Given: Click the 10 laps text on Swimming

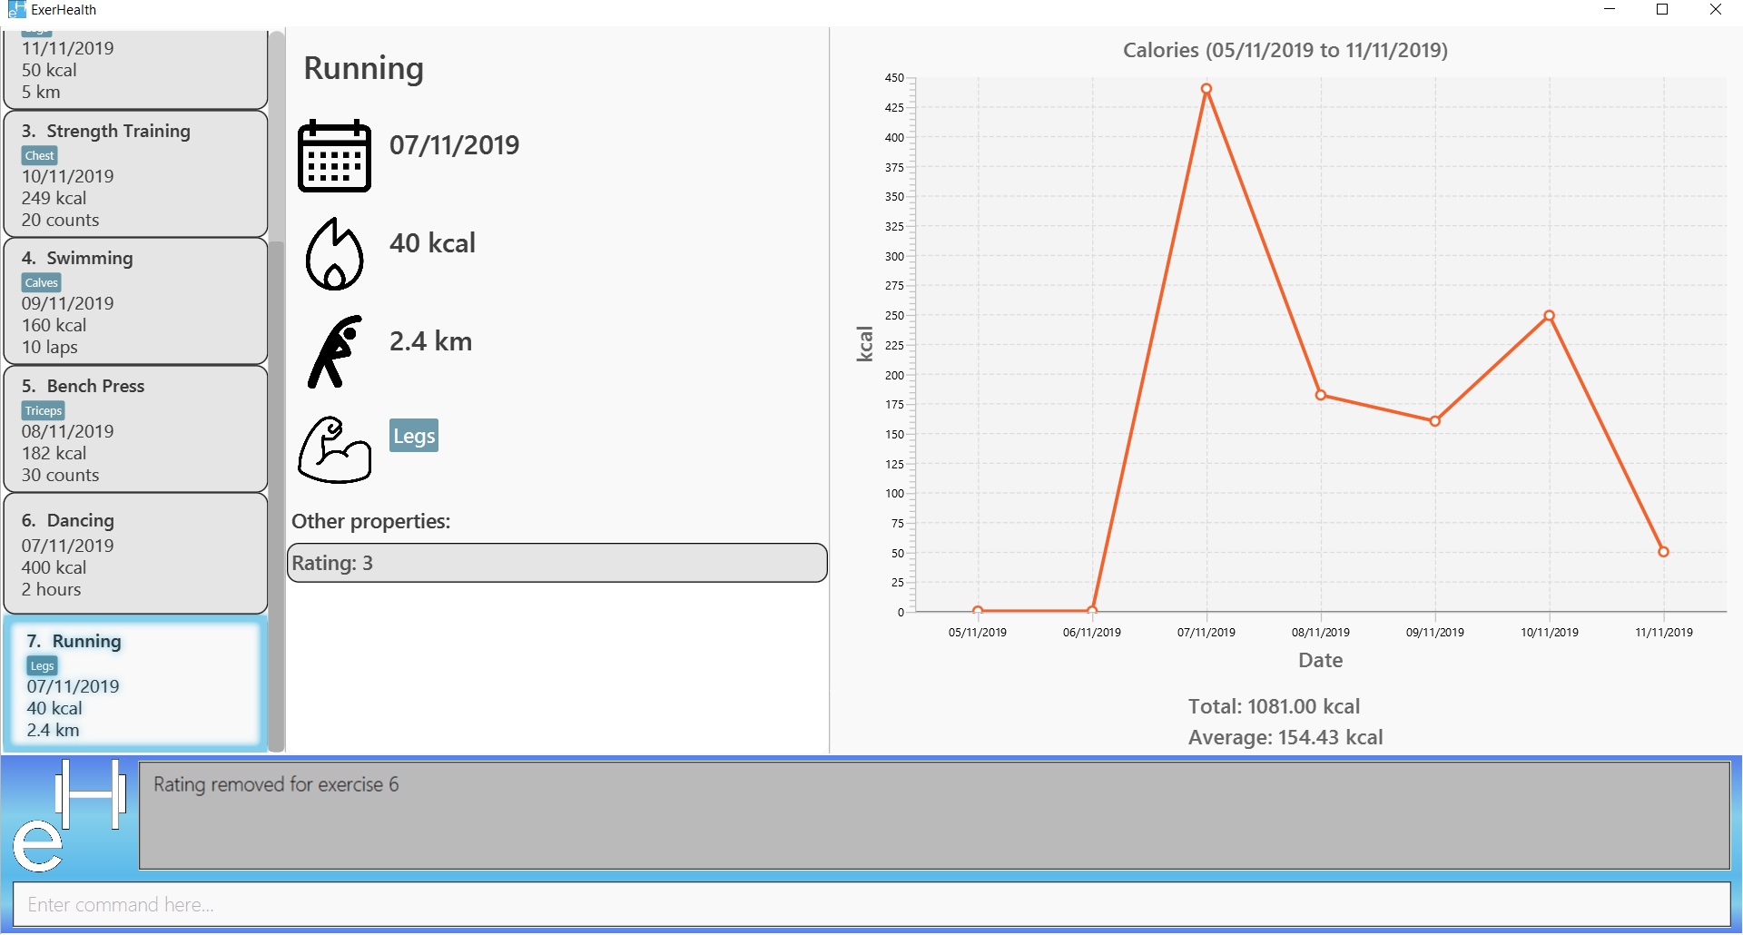Looking at the screenshot, I should 50,347.
